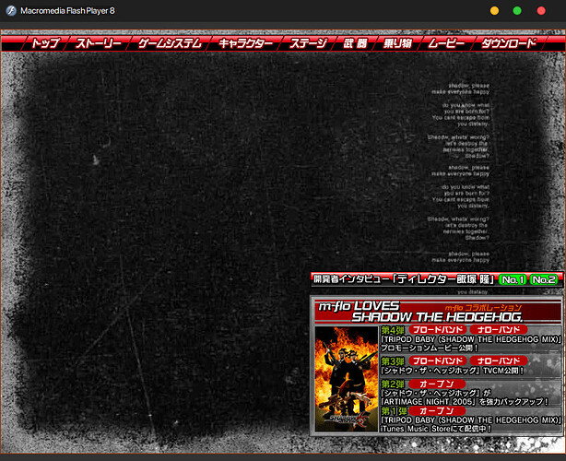Go to the ムービー section
566x461 pixels.
click(446, 43)
